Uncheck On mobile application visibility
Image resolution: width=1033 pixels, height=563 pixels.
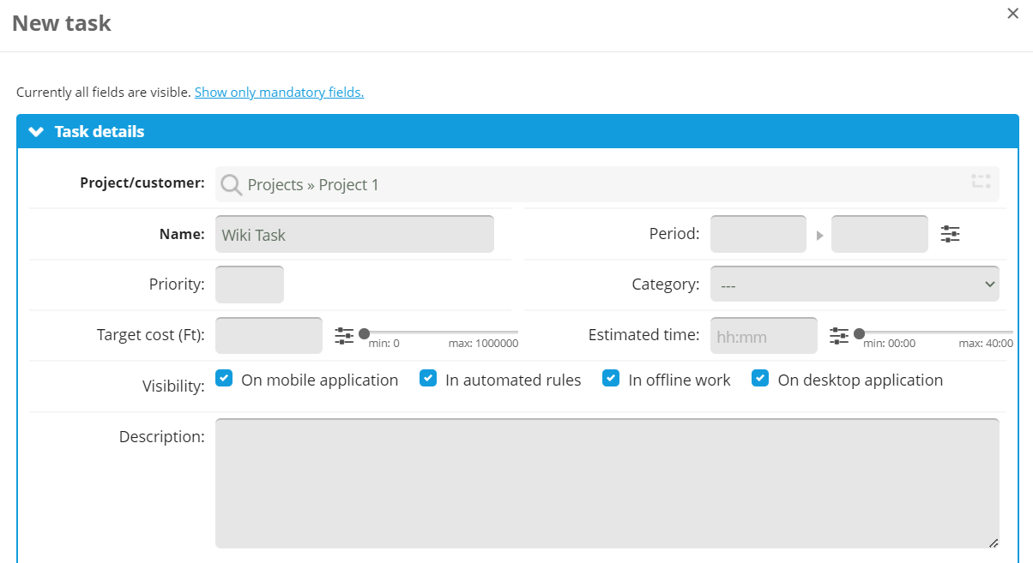(224, 379)
